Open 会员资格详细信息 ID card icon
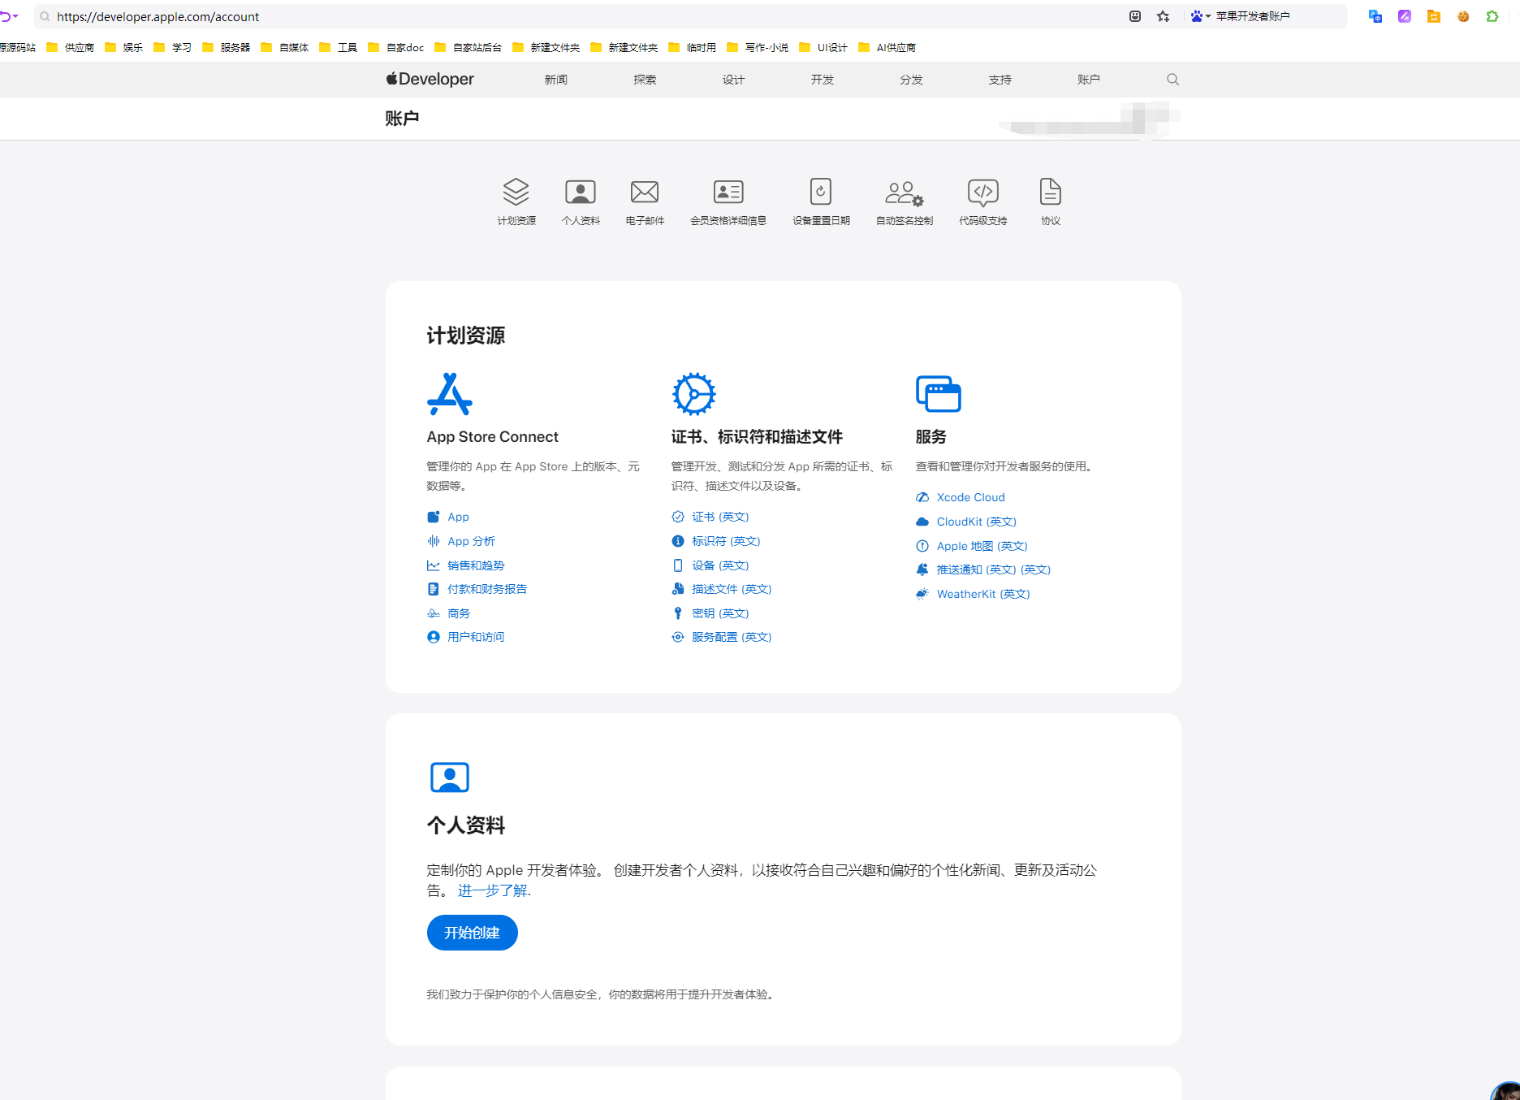This screenshot has width=1520, height=1100. coord(728,192)
